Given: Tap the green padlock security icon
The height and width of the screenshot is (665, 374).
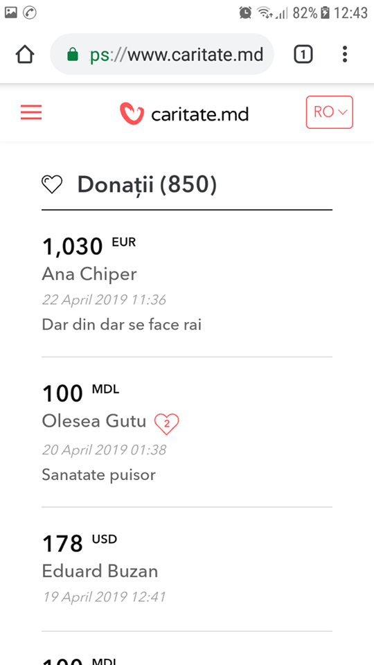Looking at the screenshot, I should (x=73, y=54).
